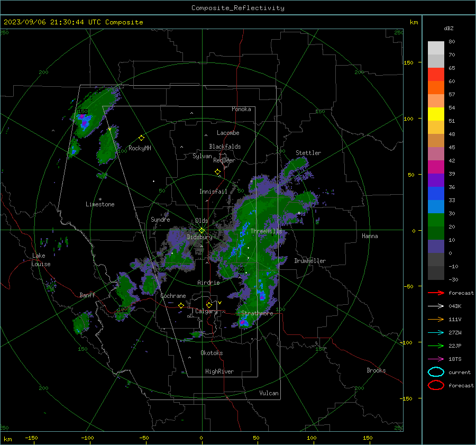Click the red 60–65 dBZ color swatch
The height and width of the screenshot is (445, 476).
(x=436, y=75)
